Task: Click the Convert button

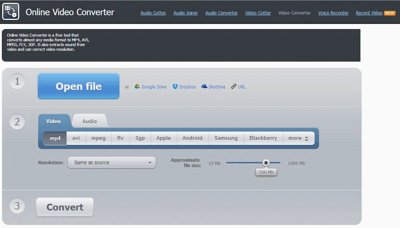Action: 65,207
